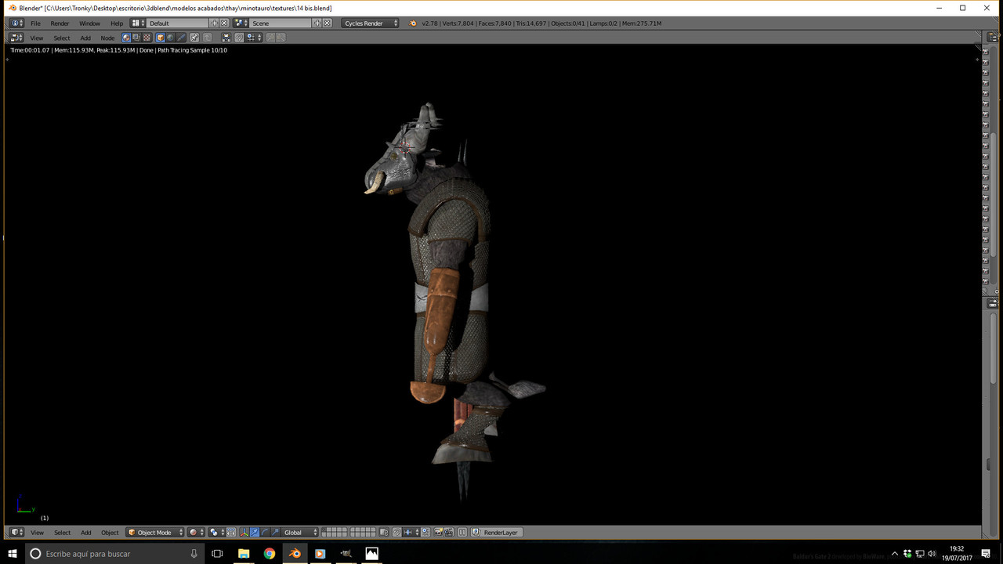Expand the Global transform orientation dropdown
Screen dimensions: 1003x564
point(300,533)
